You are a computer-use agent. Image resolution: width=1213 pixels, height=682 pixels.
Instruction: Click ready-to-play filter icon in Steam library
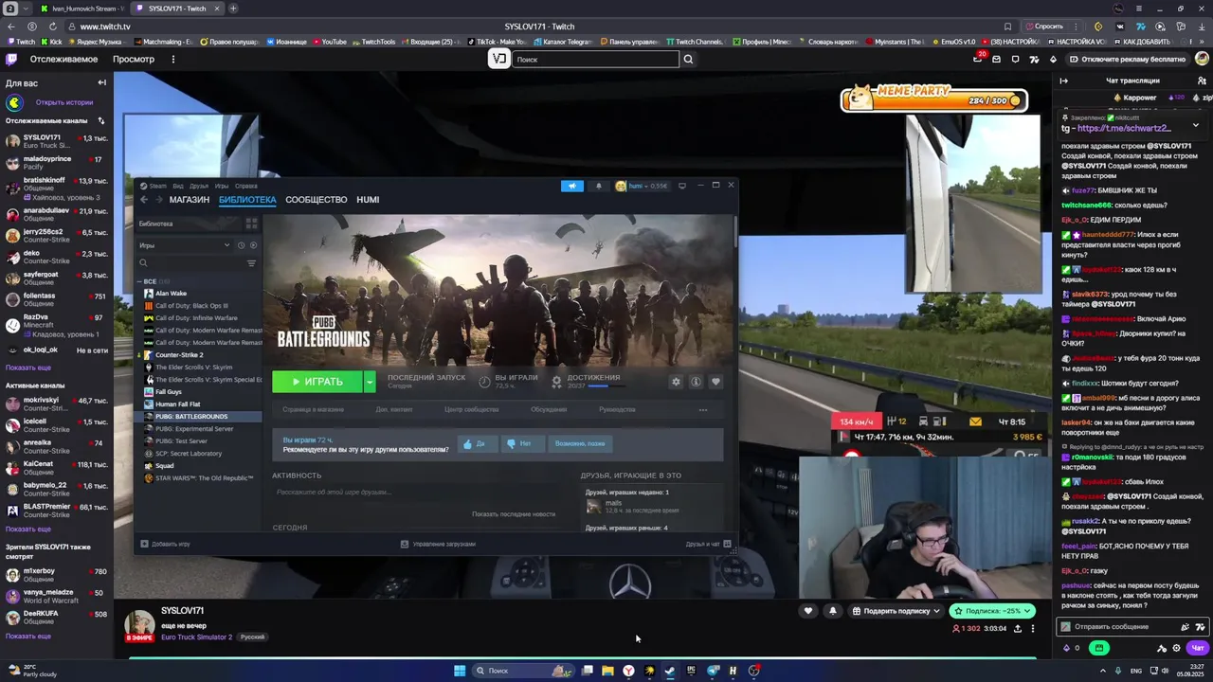click(x=253, y=245)
